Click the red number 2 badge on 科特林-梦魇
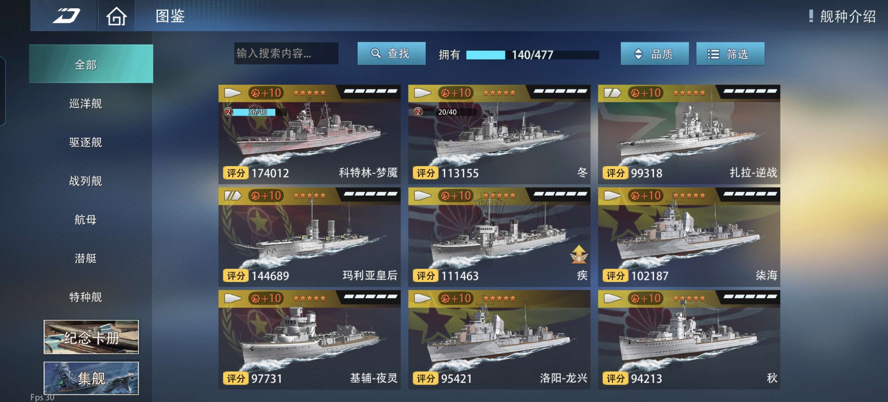This screenshot has width=888, height=402. coord(228,112)
